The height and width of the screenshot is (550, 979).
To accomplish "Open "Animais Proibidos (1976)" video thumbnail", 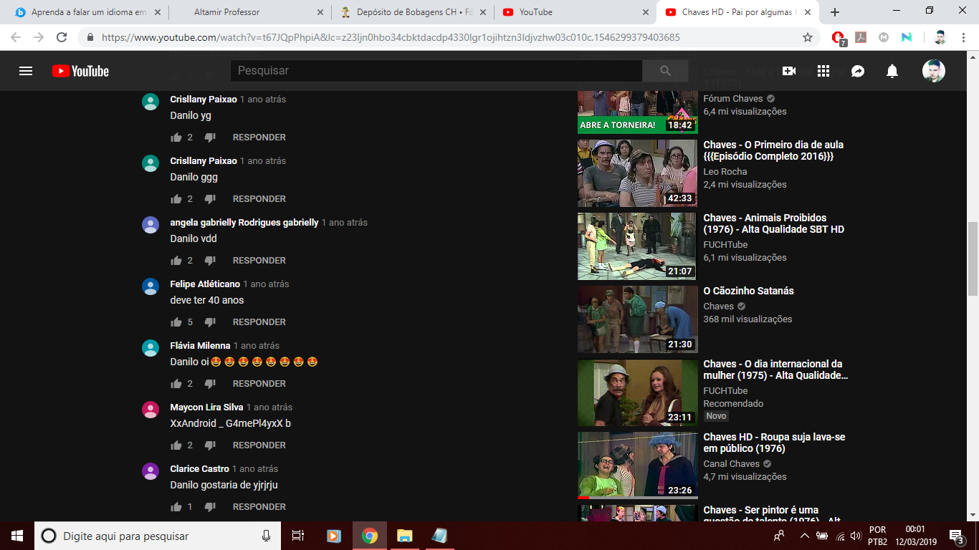I will (x=637, y=246).
